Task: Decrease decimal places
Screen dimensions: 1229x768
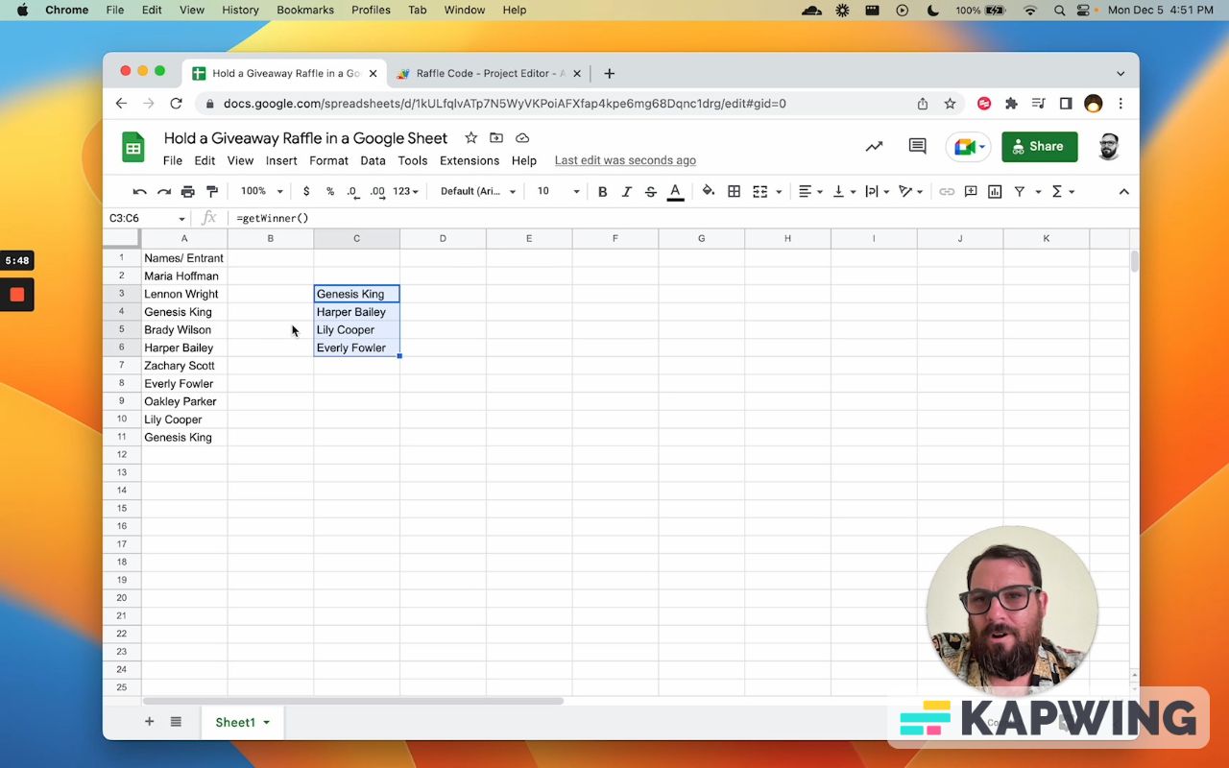Action: click(352, 192)
